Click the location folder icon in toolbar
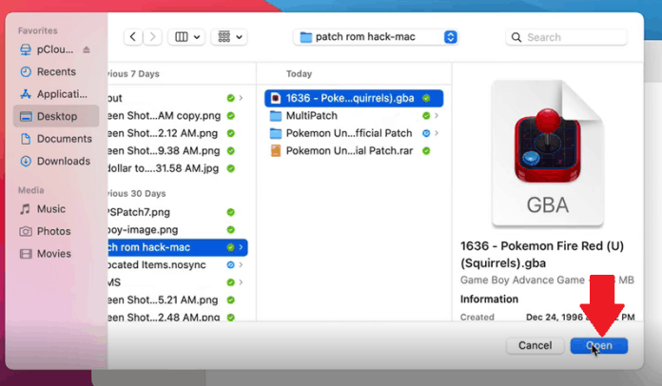The height and width of the screenshot is (386, 662). click(305, 37)
